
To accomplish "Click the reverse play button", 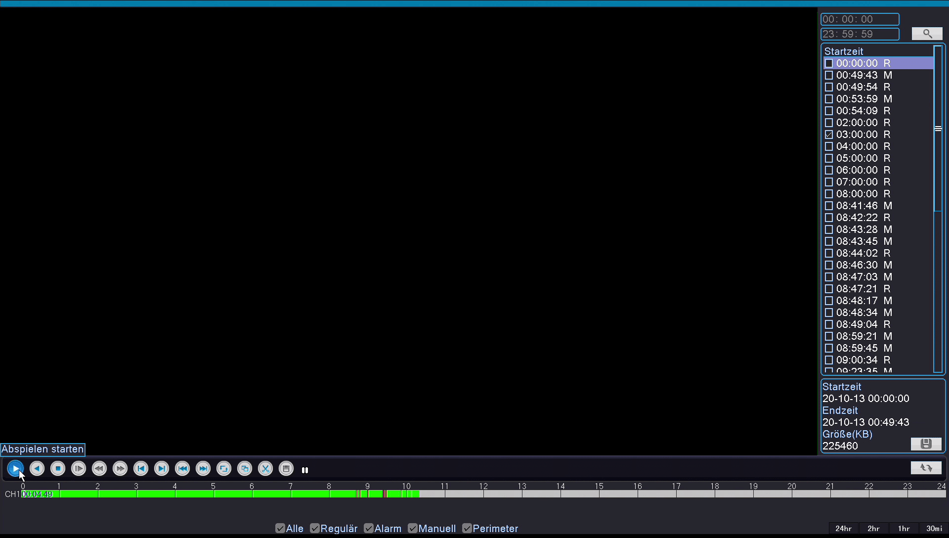I will pos(37,468).
